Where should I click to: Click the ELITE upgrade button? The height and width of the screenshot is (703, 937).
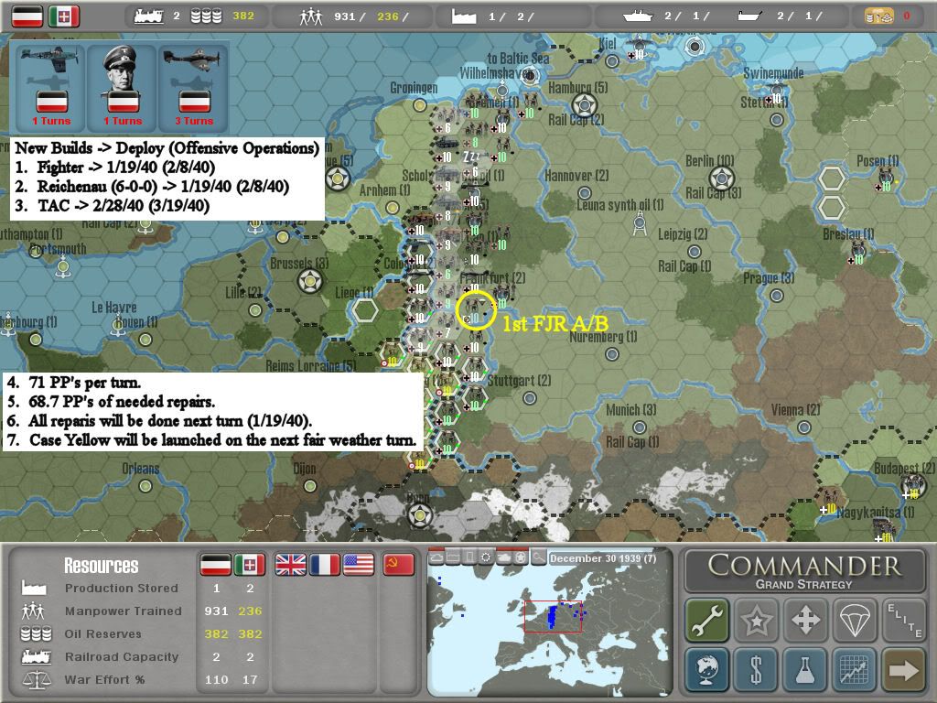904,620
